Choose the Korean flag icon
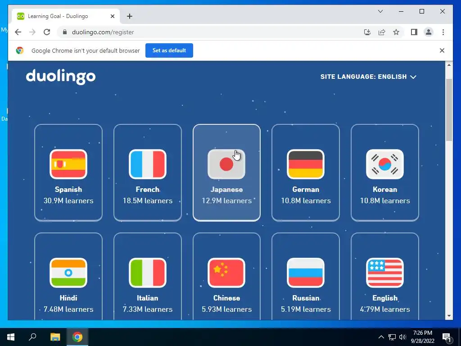Screen dimensions: 461x346 385,164
